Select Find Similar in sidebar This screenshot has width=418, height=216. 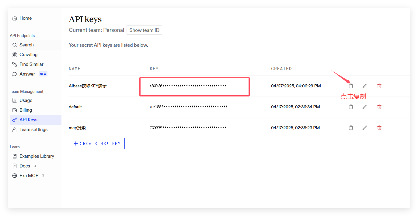31,64
